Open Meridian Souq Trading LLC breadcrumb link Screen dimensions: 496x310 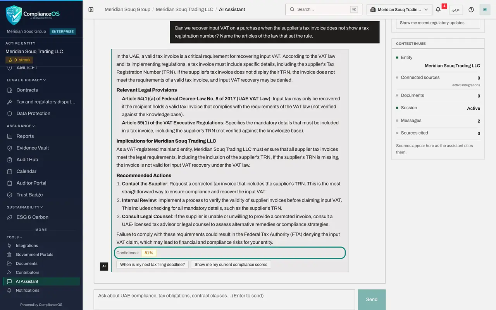184,9
